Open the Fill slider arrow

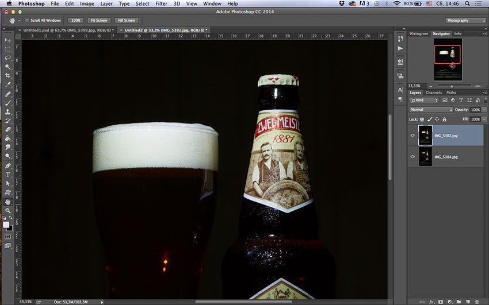[x=484, y=119]
